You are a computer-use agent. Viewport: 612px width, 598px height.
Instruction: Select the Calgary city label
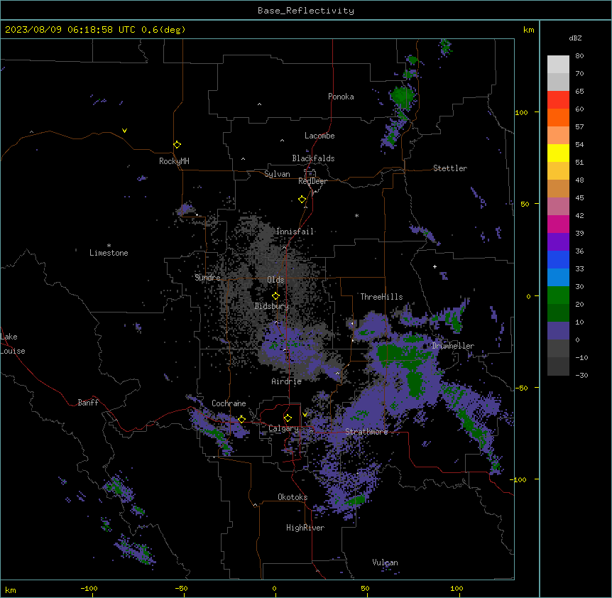283,428
